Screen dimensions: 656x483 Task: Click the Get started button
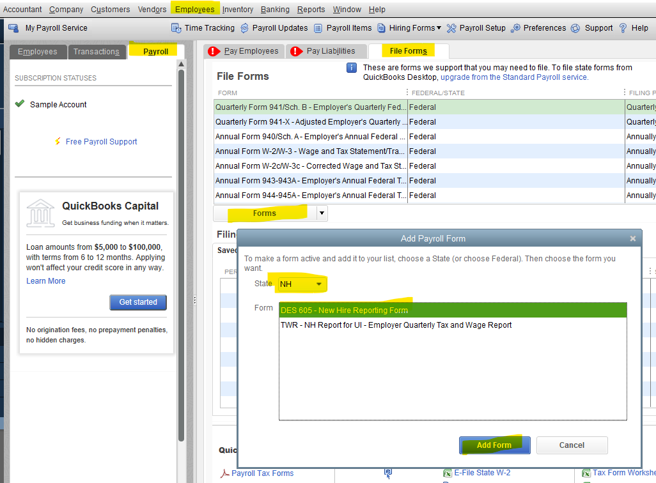pos(138,302)
